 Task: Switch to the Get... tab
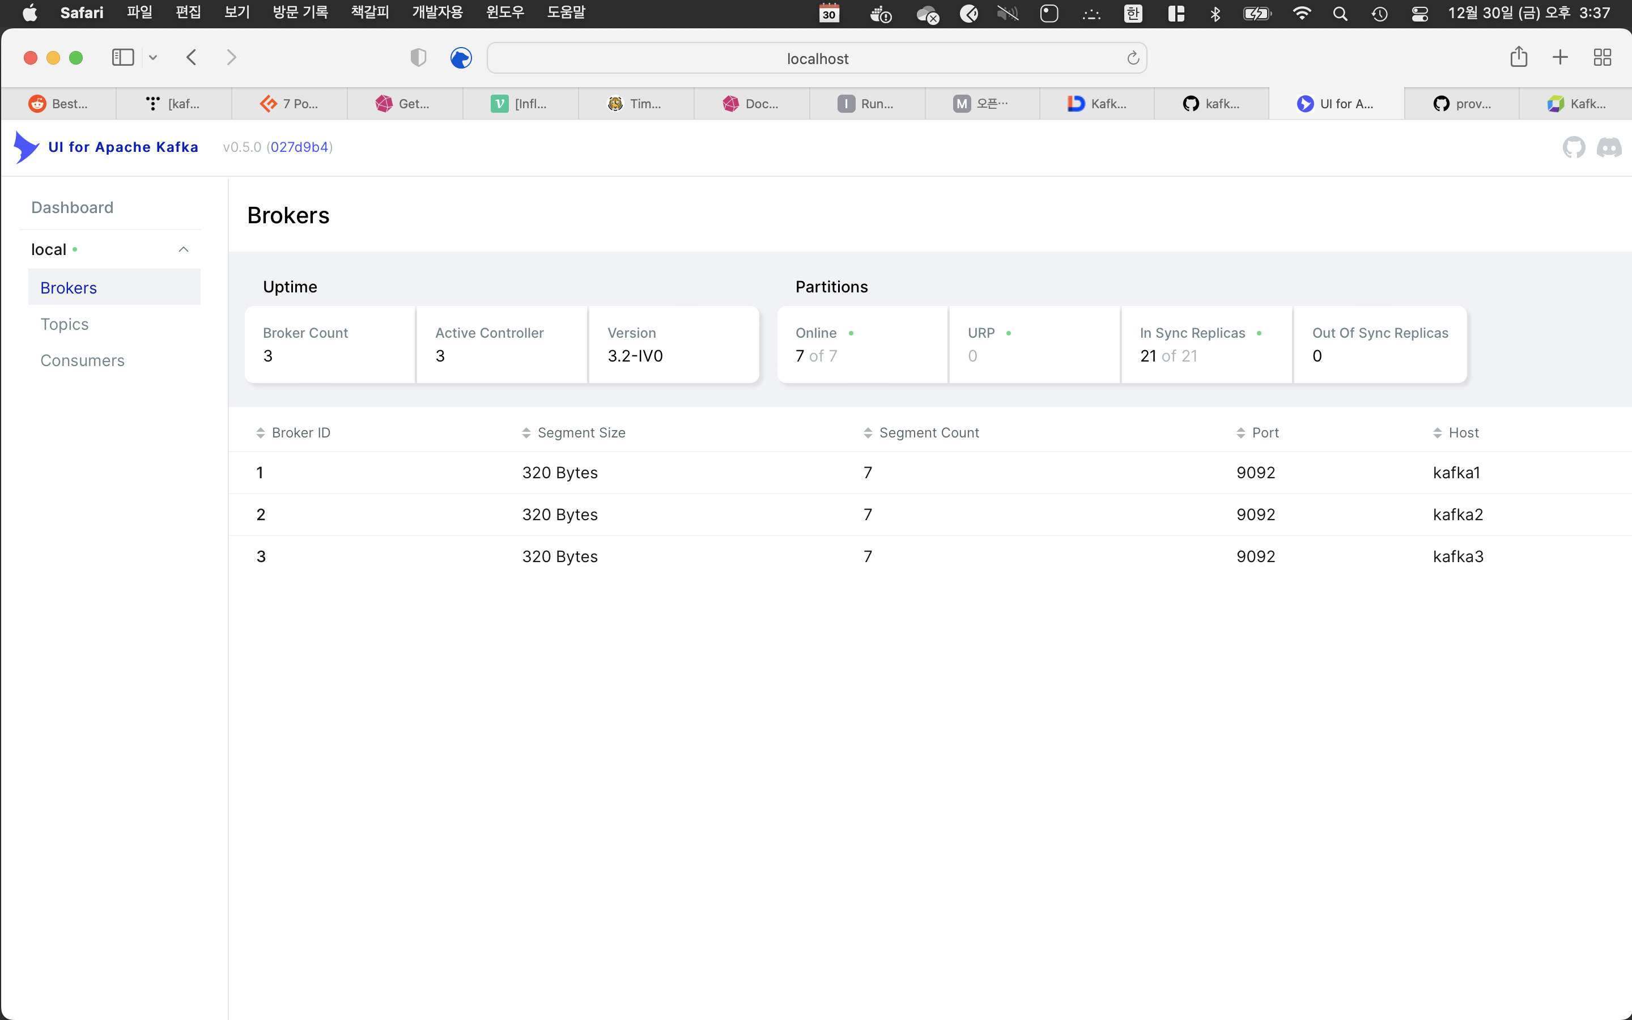[x=405, y=103]
